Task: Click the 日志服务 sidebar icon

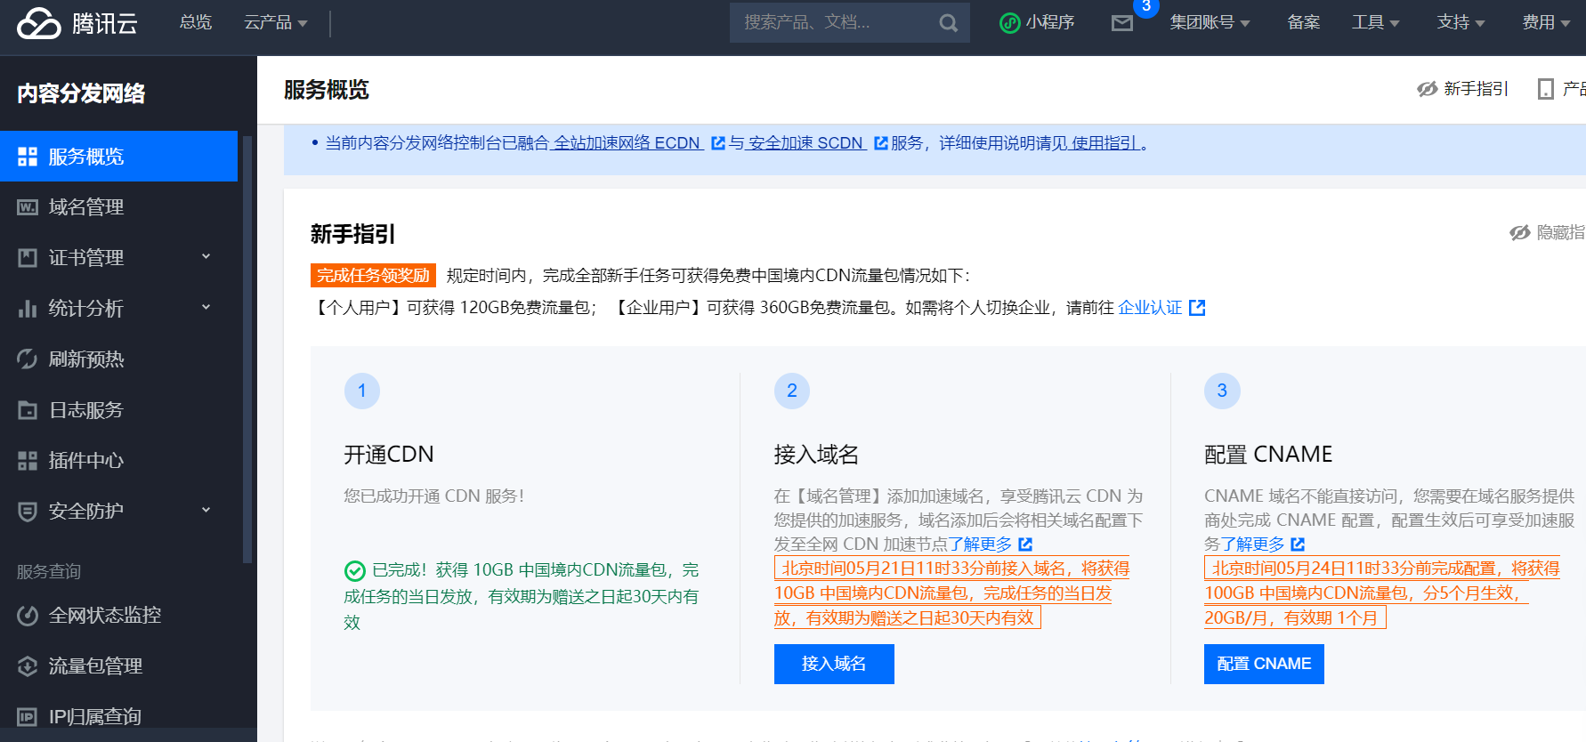Action: click(x=28, y=410)
